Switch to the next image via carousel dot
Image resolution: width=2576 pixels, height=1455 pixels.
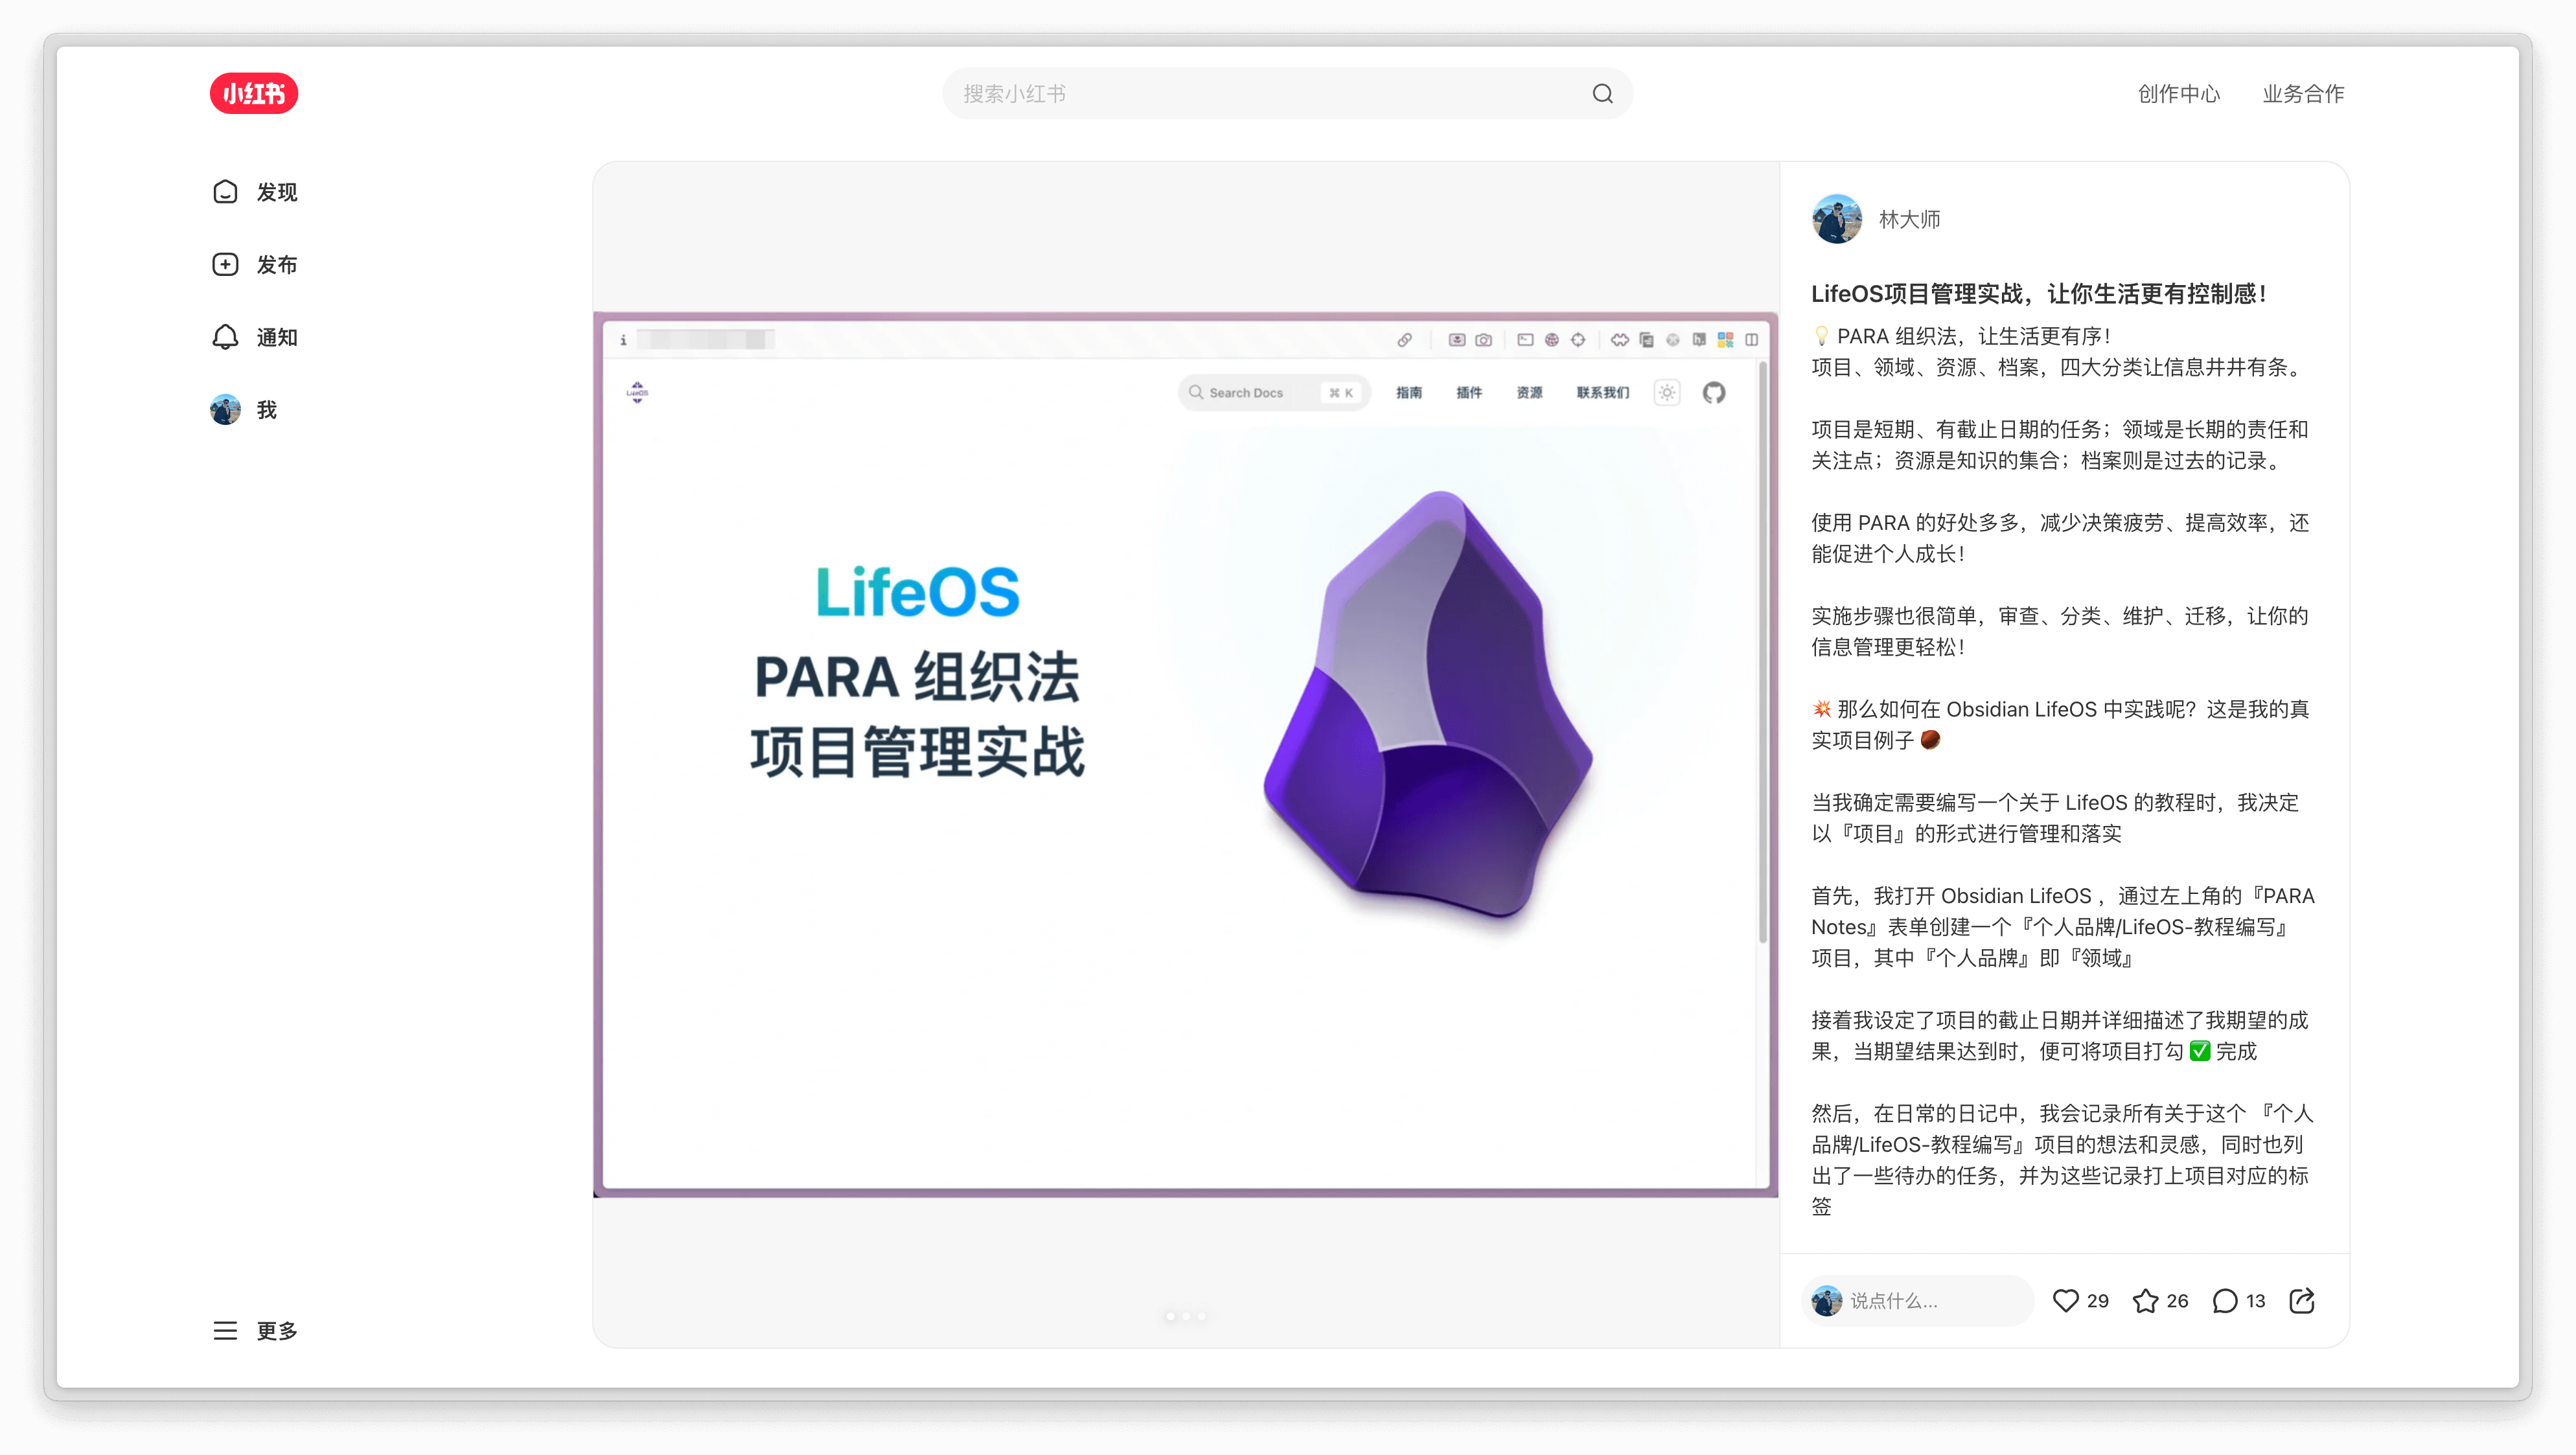1186,1316
